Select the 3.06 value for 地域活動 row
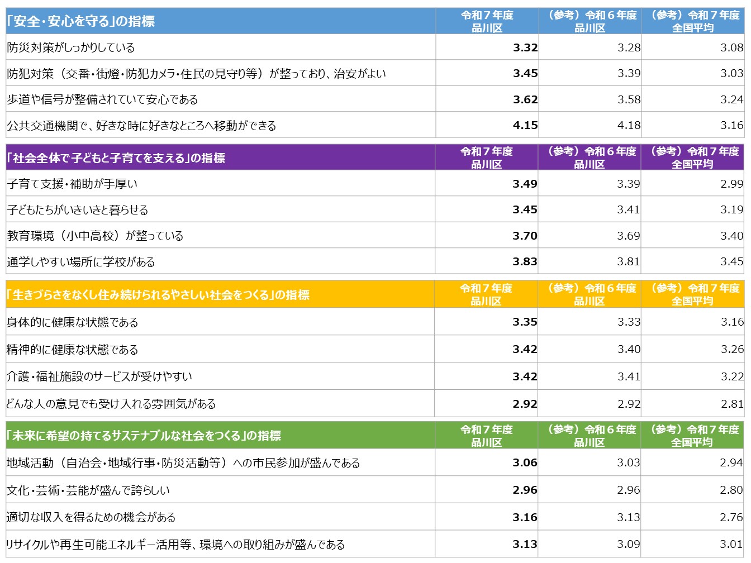Viewport: 751px width, 563px height. click(525, 462)
